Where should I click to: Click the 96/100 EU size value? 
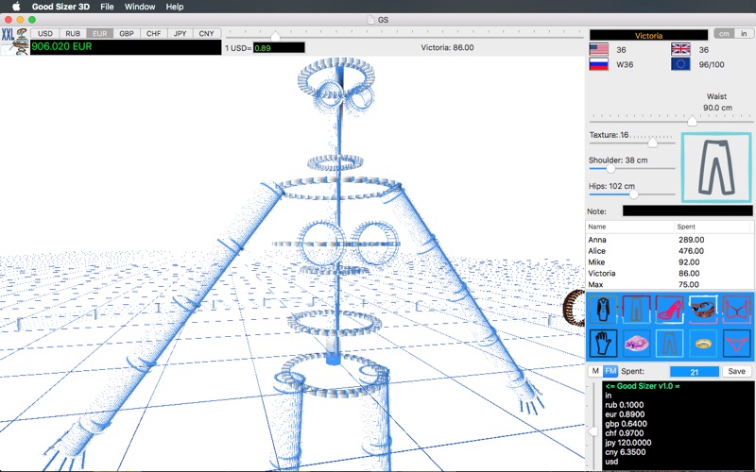712,64
